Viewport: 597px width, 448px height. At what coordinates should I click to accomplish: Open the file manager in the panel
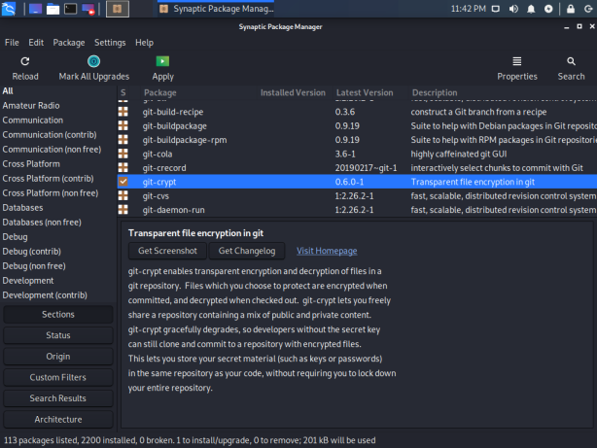(53, 9)
